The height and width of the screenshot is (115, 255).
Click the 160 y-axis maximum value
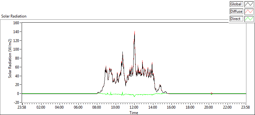click(16, 23)
